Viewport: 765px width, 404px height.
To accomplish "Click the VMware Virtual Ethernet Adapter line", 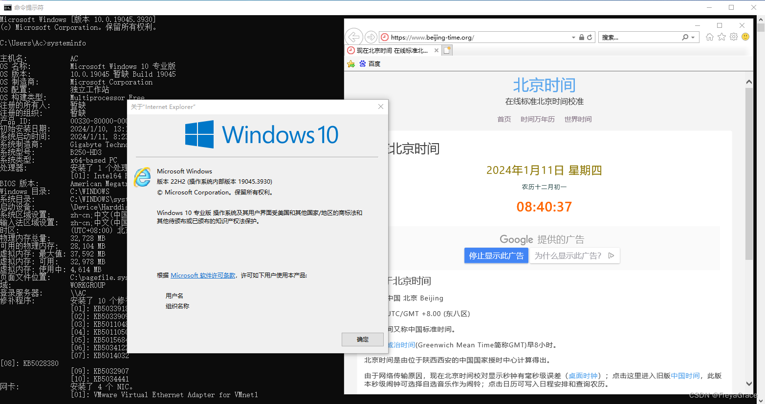I will (x=164, y=395).
